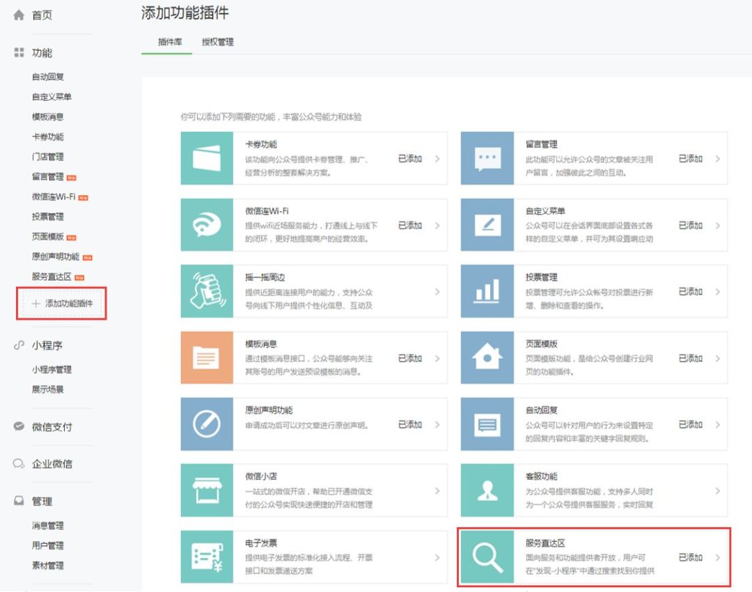Click the 客服功能 plugin title
752x592 pixels.
click(x=542, y=476)
